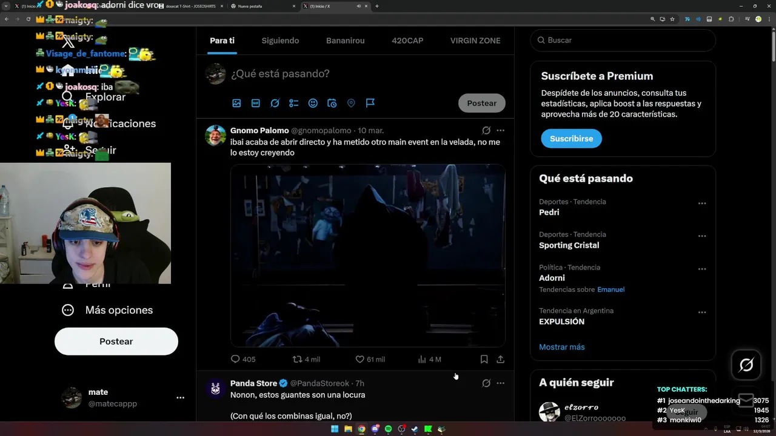
Task: View analytics for Gnomo Palomo's post
Action: point(429,359)
